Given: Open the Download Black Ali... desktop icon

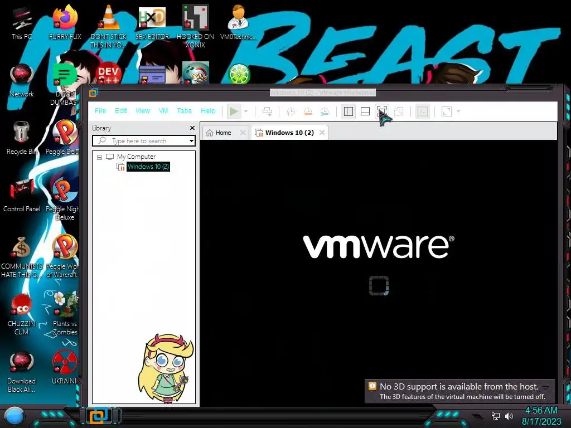Looking at the screenshot, I should coord(22,372).
